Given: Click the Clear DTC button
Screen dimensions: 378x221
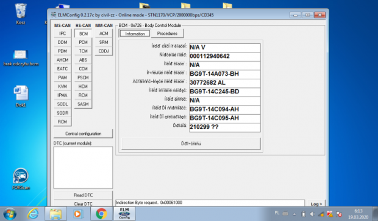Looking at the screenshot, I should (x=83, y=204).
